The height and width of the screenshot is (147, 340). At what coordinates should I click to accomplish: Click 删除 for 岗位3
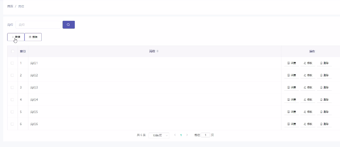[325, 87]
